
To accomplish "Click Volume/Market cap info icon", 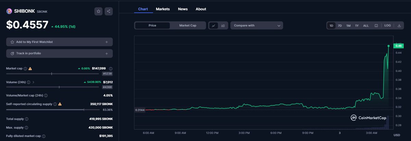I will coord(46,95).
